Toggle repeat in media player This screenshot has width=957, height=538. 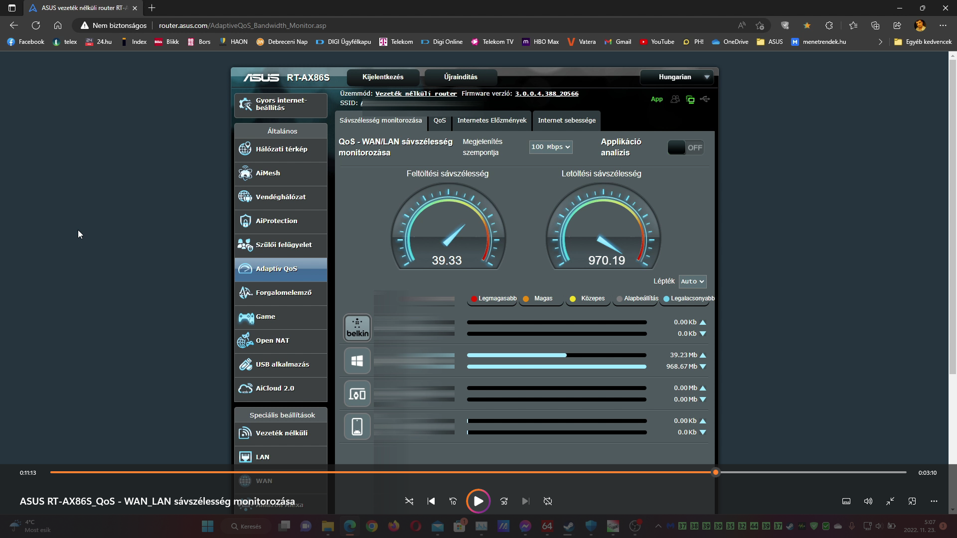548,501
